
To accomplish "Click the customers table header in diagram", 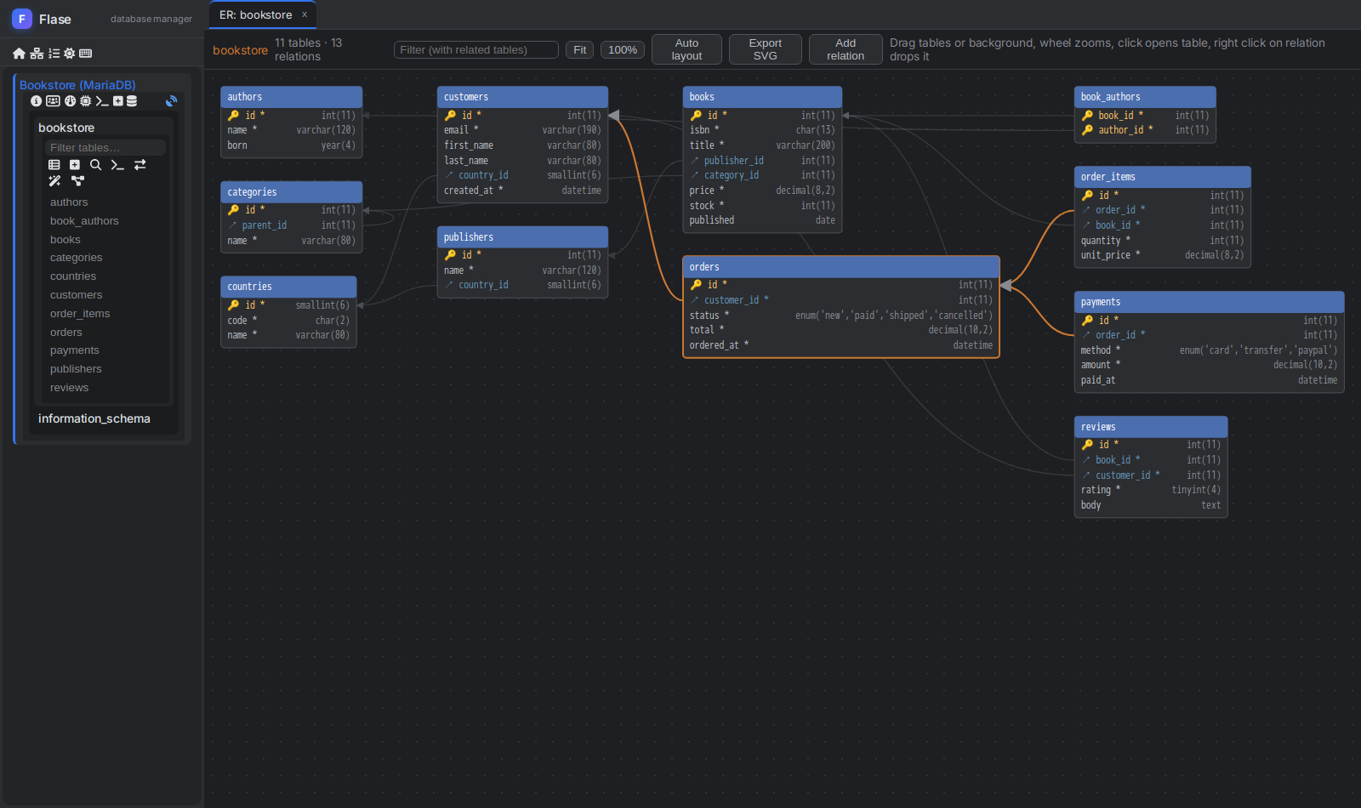I will [x=522, y=97].
